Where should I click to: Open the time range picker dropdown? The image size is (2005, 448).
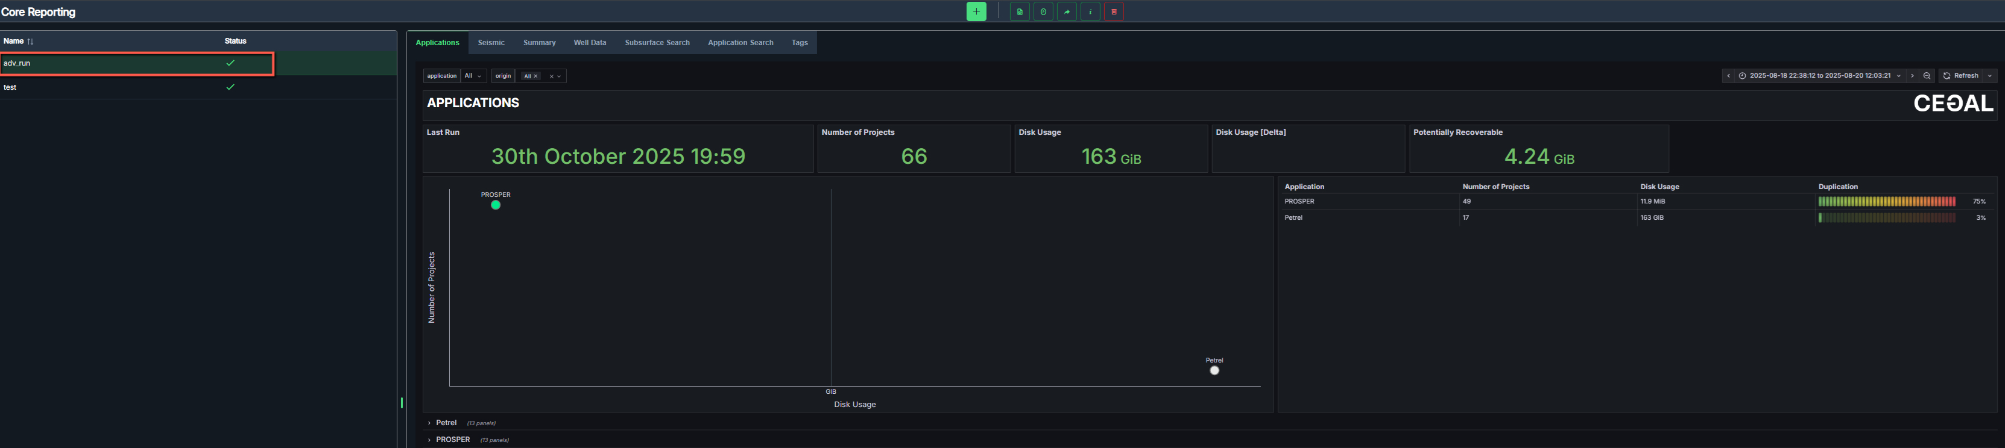1821,76
